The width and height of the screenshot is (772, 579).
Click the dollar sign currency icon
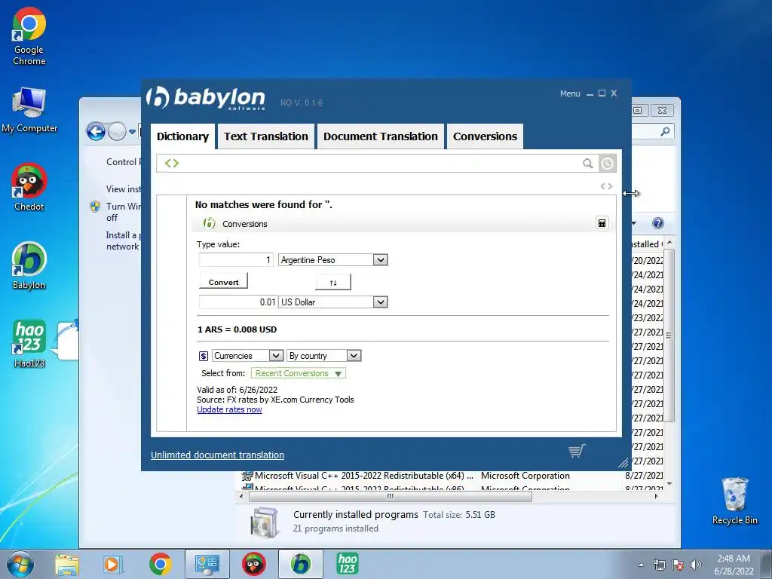click(x=204, y=356)
